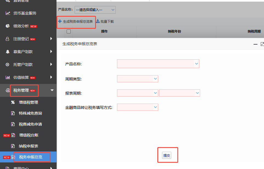This screenshot has height=169, width=264.
Task: Click the 纳税周期 column header
Action: click(254, 31)
